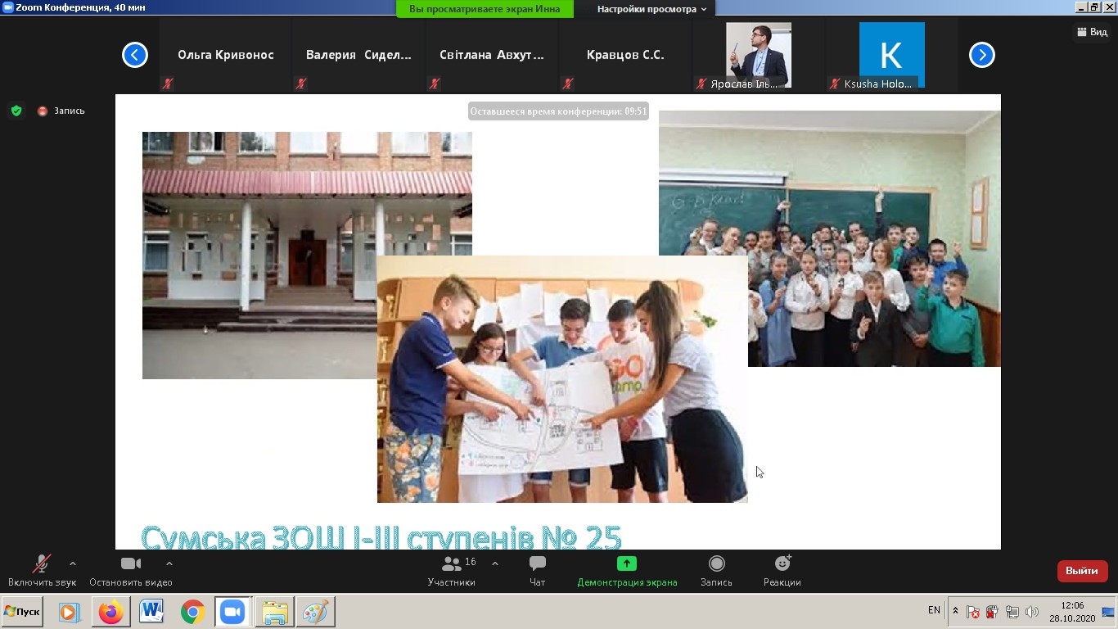1118x629 pixels.
Task: Click the green encryption shield icon
Action: (x=16, y=111)
